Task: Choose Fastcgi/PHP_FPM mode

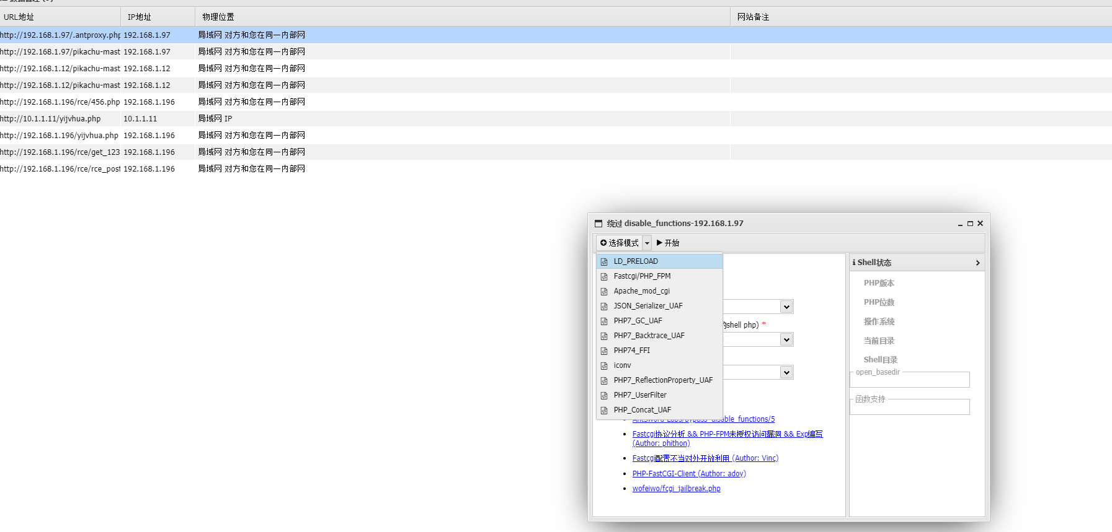Action: 660,276
